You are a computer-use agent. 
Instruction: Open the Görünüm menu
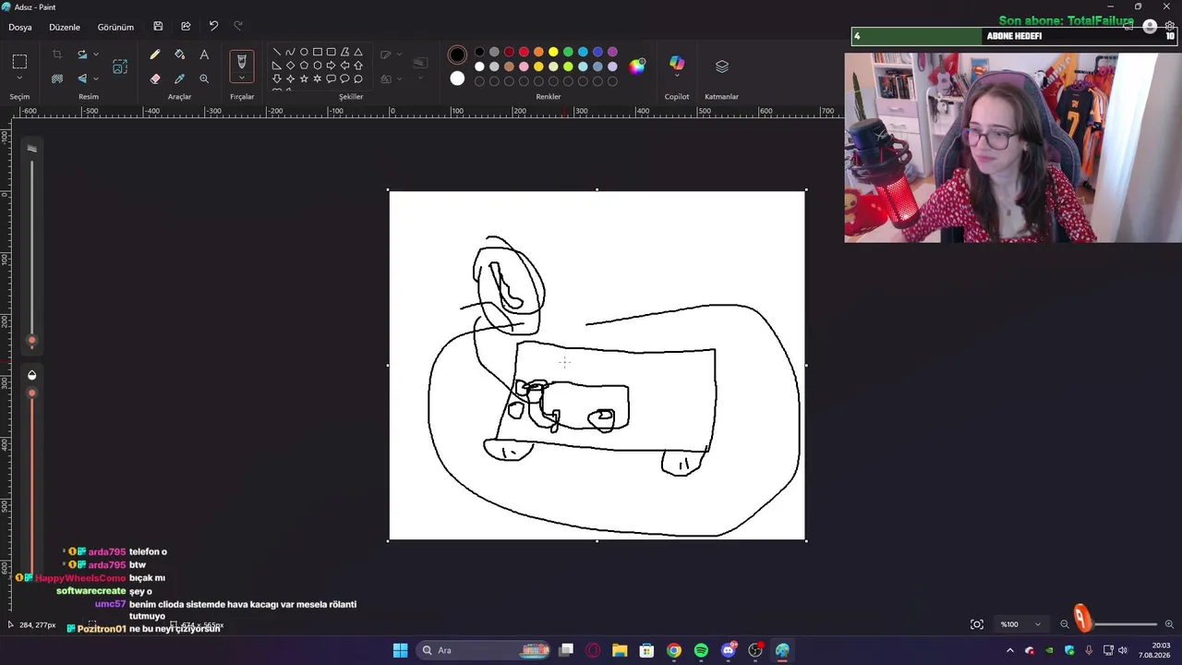[x=115, y=27]
